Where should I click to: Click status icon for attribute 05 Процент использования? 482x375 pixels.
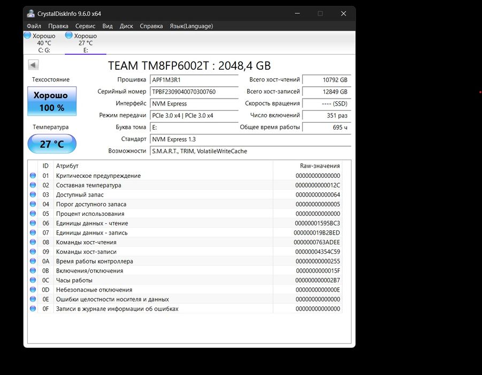(x=33, y=214)
